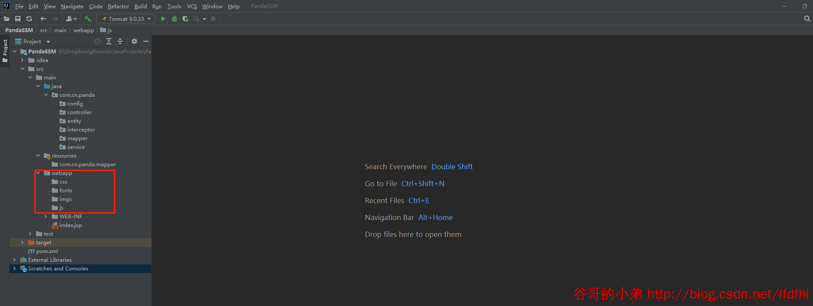Image resolution: width=813 pixels, height=306 pixels.
Task: Collapse the resources folder arrow
Action: click(x=38, y=155)
